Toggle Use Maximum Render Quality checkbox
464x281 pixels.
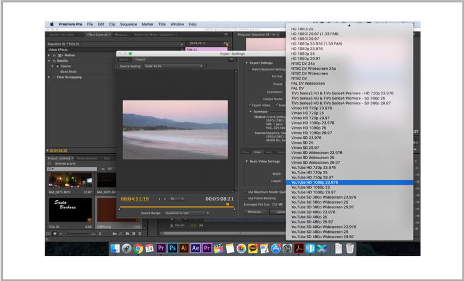pos(246,192)
